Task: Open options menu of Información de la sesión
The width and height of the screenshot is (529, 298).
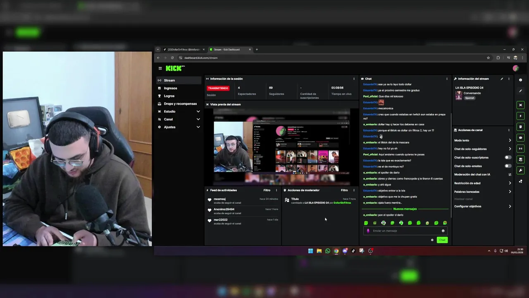Action: [x=354, y=79]
